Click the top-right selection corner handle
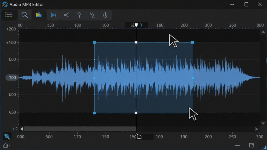Image resolution: width=267 pixels, height=150 pixels. click(193, 42)
